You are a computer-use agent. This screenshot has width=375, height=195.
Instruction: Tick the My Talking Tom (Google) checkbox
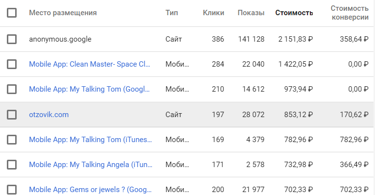point(12,89)
